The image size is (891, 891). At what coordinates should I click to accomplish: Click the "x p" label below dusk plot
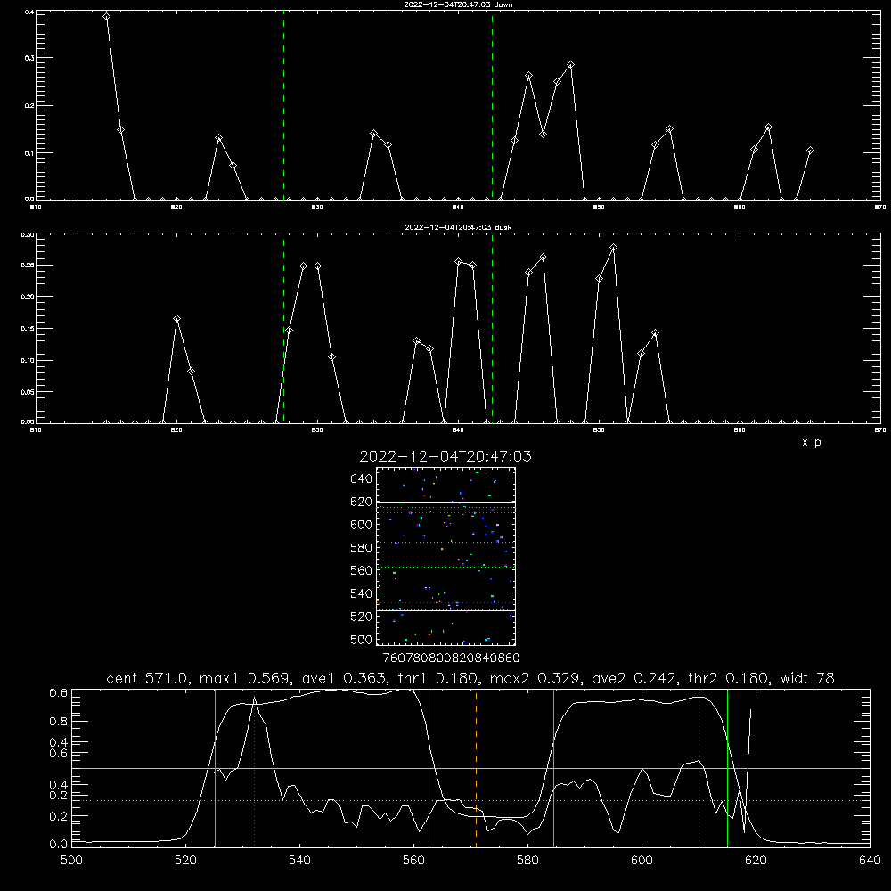point(811,442)
